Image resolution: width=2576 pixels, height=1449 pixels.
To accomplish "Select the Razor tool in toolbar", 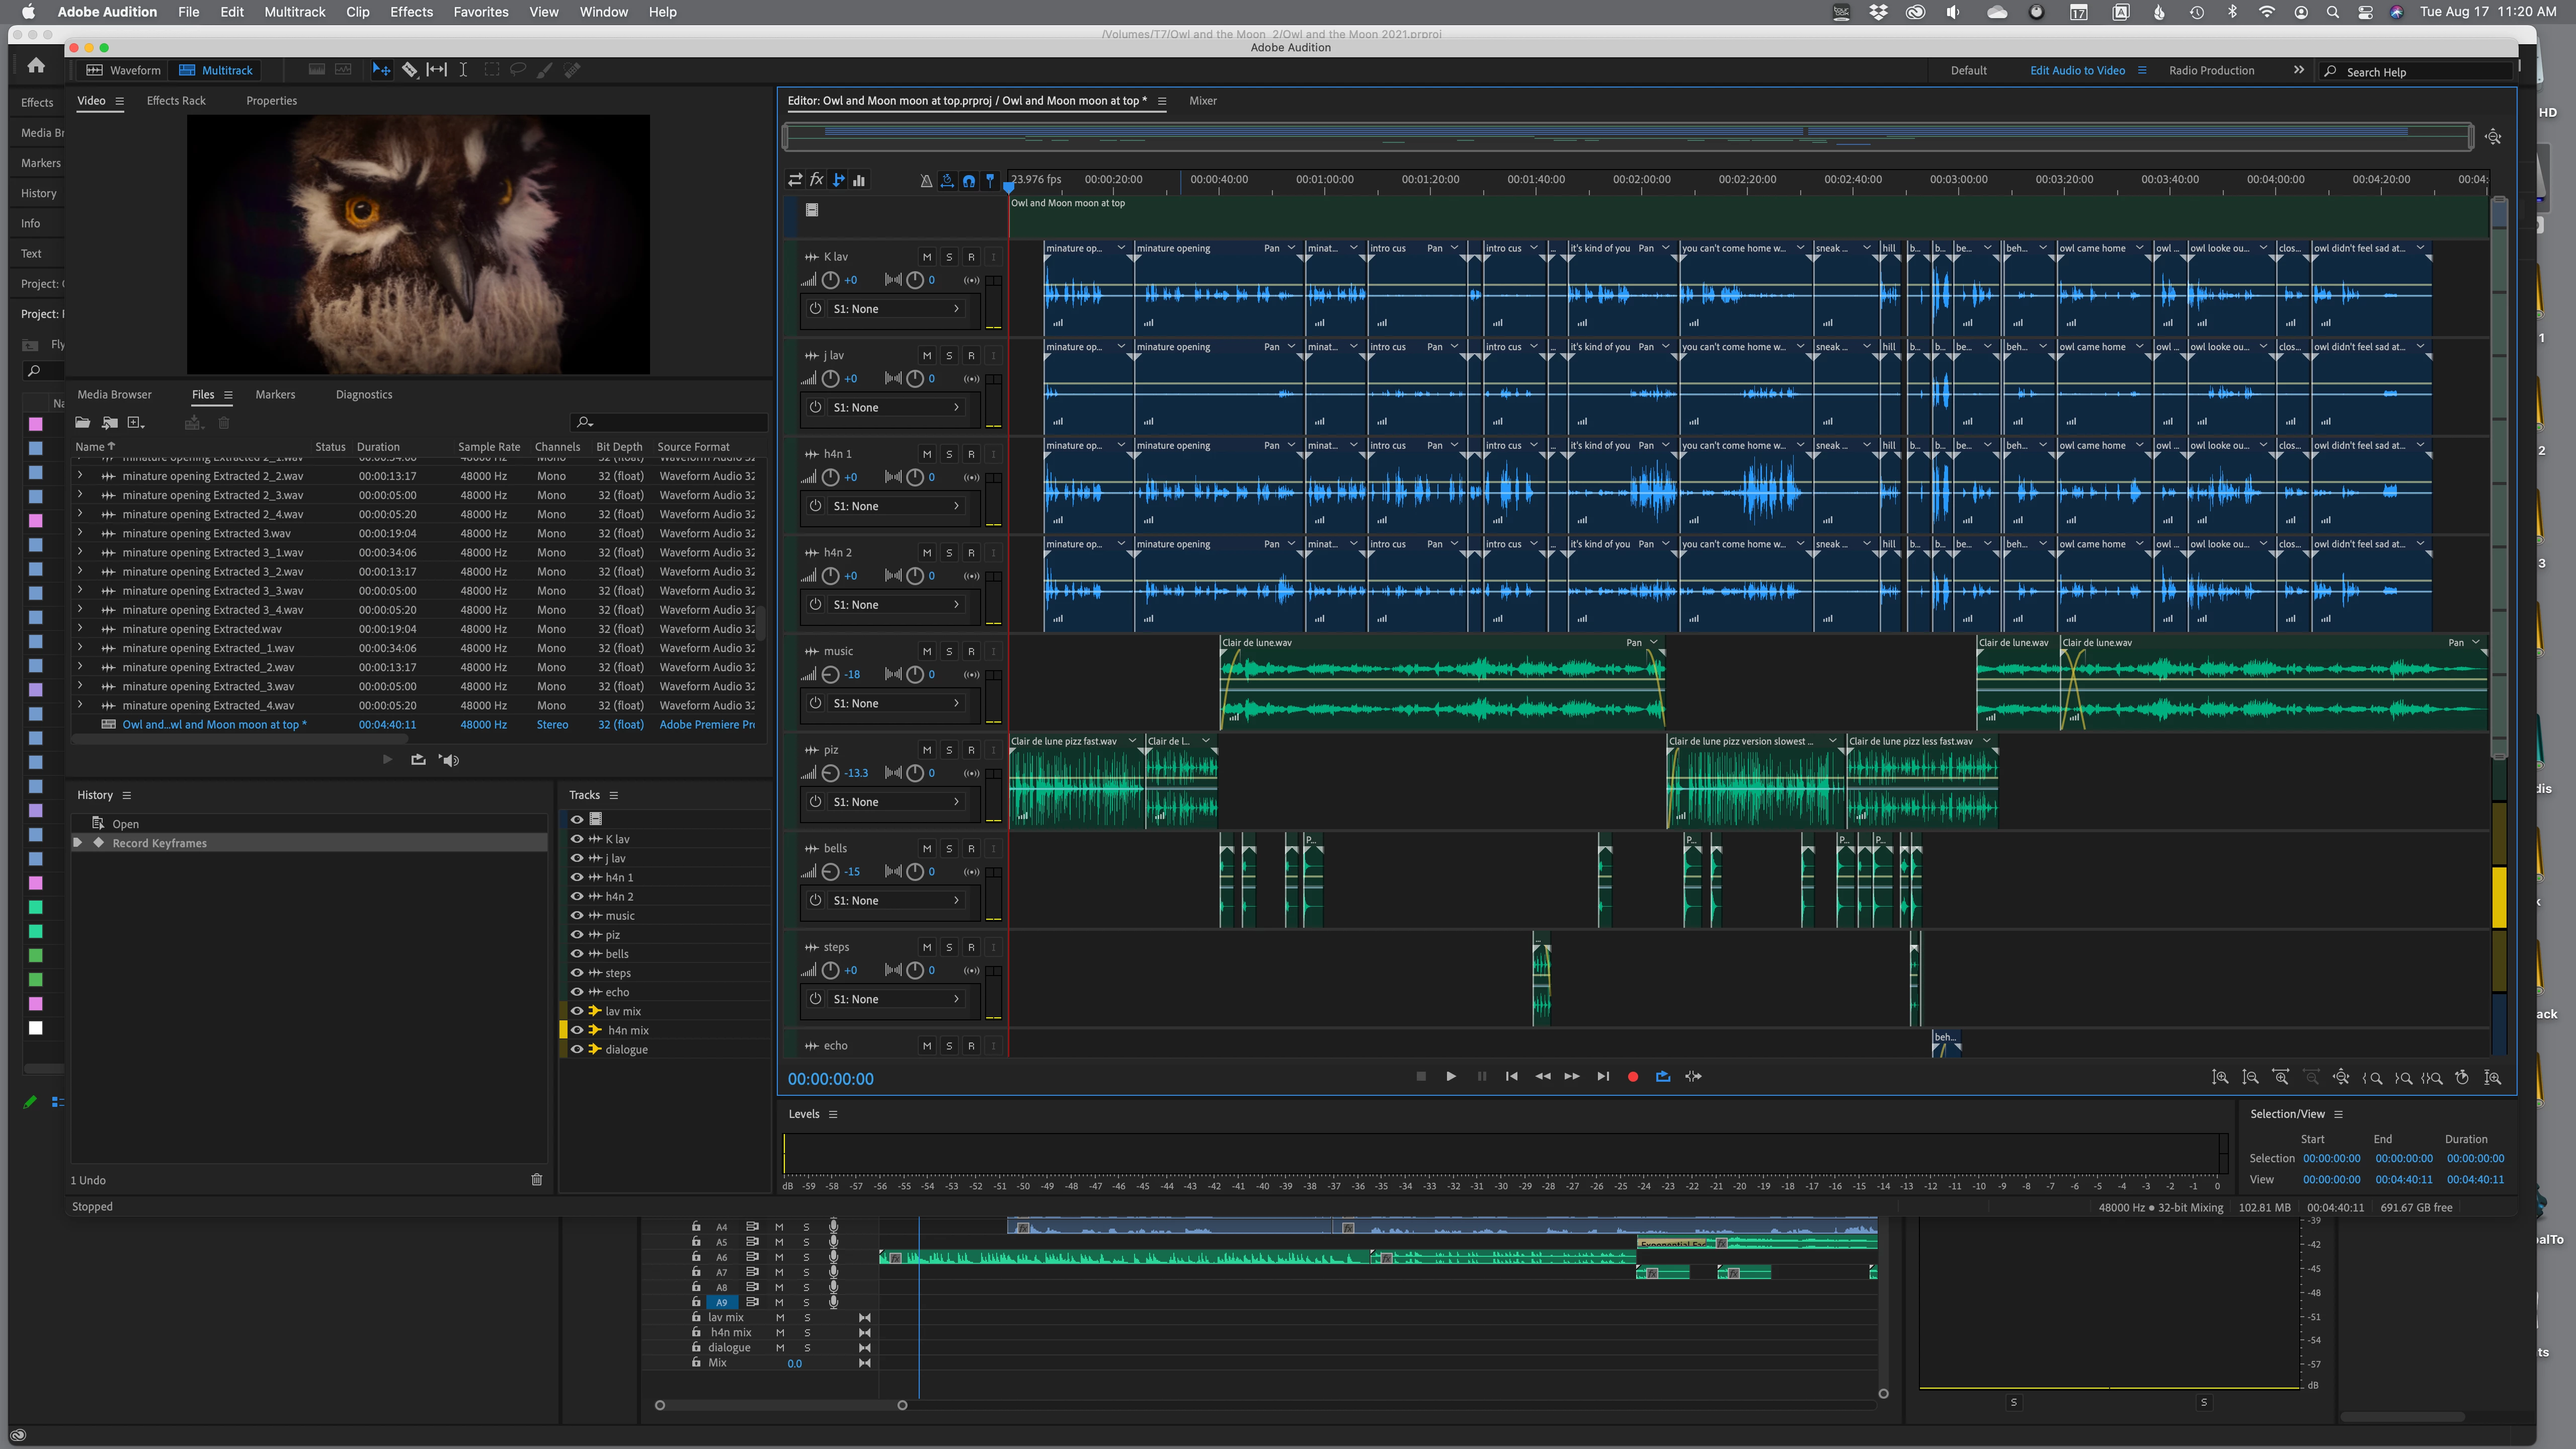I will pyautogui.click(x=409, y=70).
